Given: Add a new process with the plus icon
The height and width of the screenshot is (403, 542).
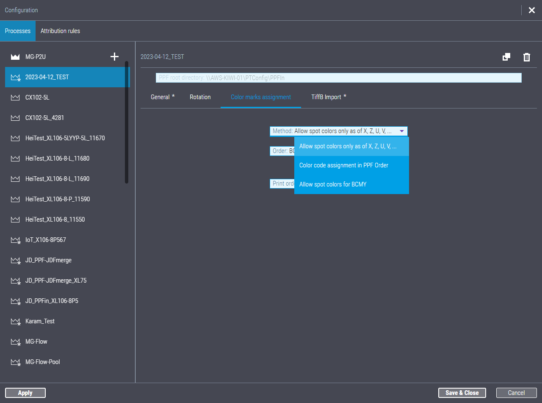Looking at the screenshot, I should (114, 56).
